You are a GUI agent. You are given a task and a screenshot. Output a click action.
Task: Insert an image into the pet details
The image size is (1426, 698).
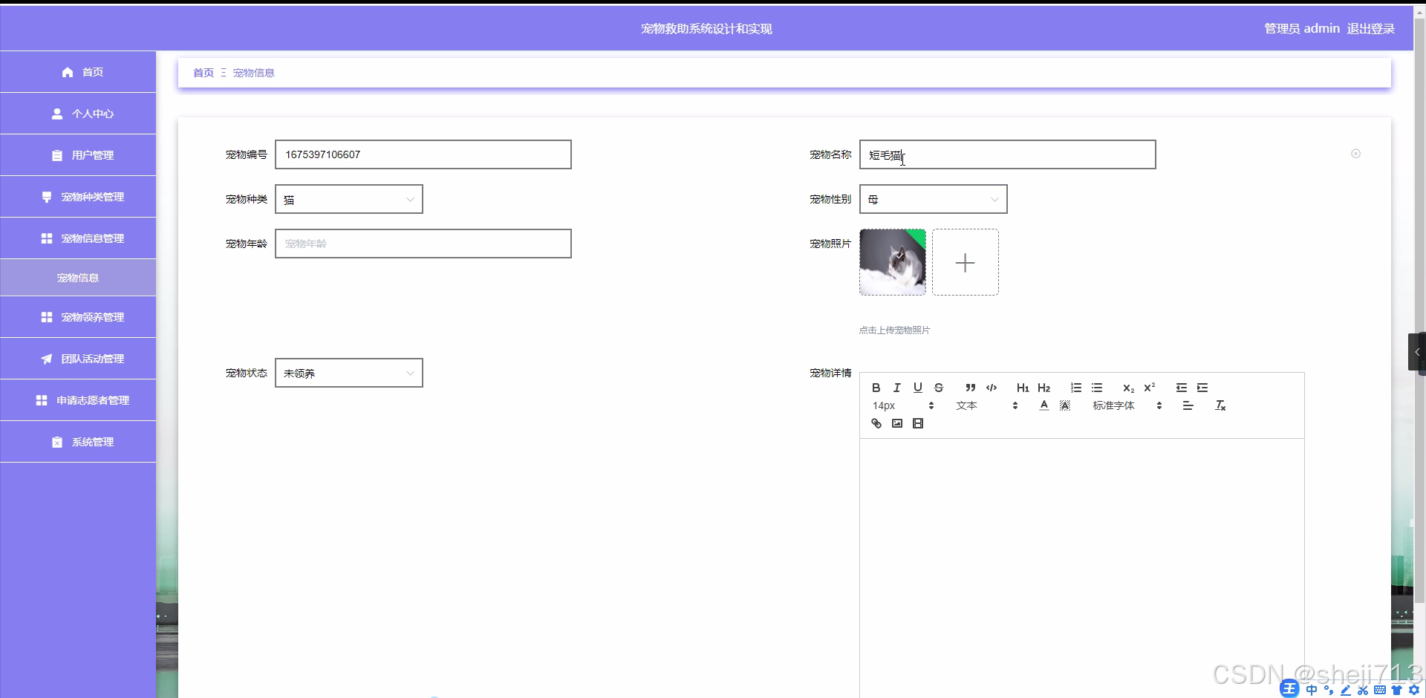(896, 423)
